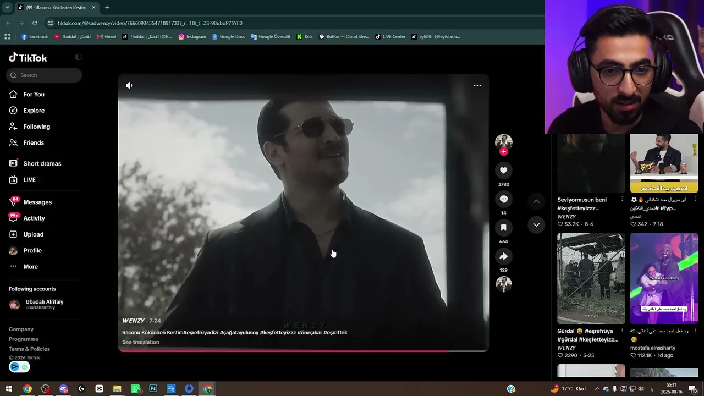Open the Windows Start menu
Screen dimensions: 704x396
coord(9,389)
